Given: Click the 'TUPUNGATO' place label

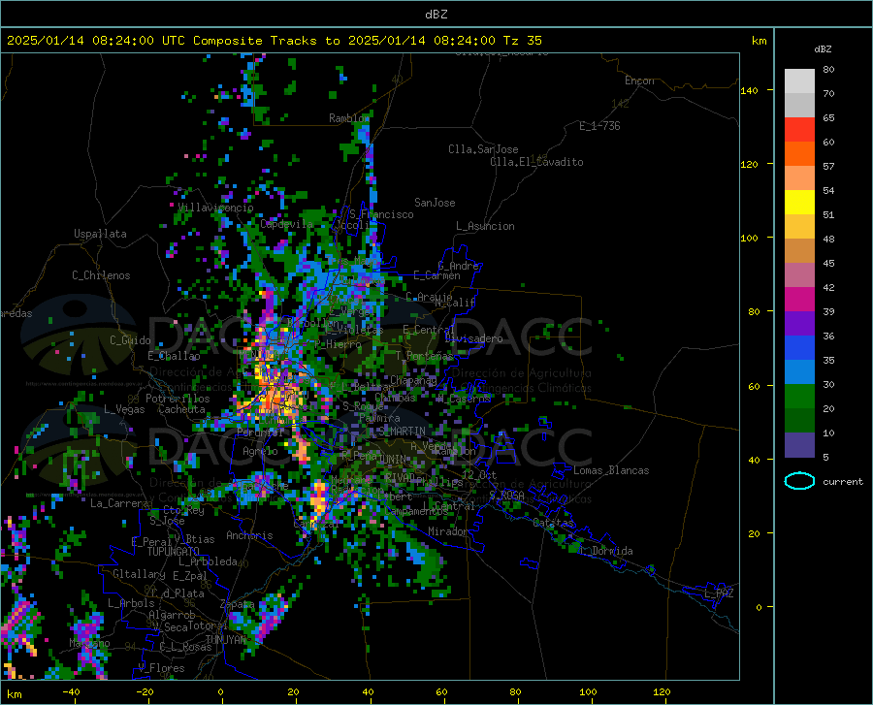Looking at the screenshot, I should click(x=174, y=552).
